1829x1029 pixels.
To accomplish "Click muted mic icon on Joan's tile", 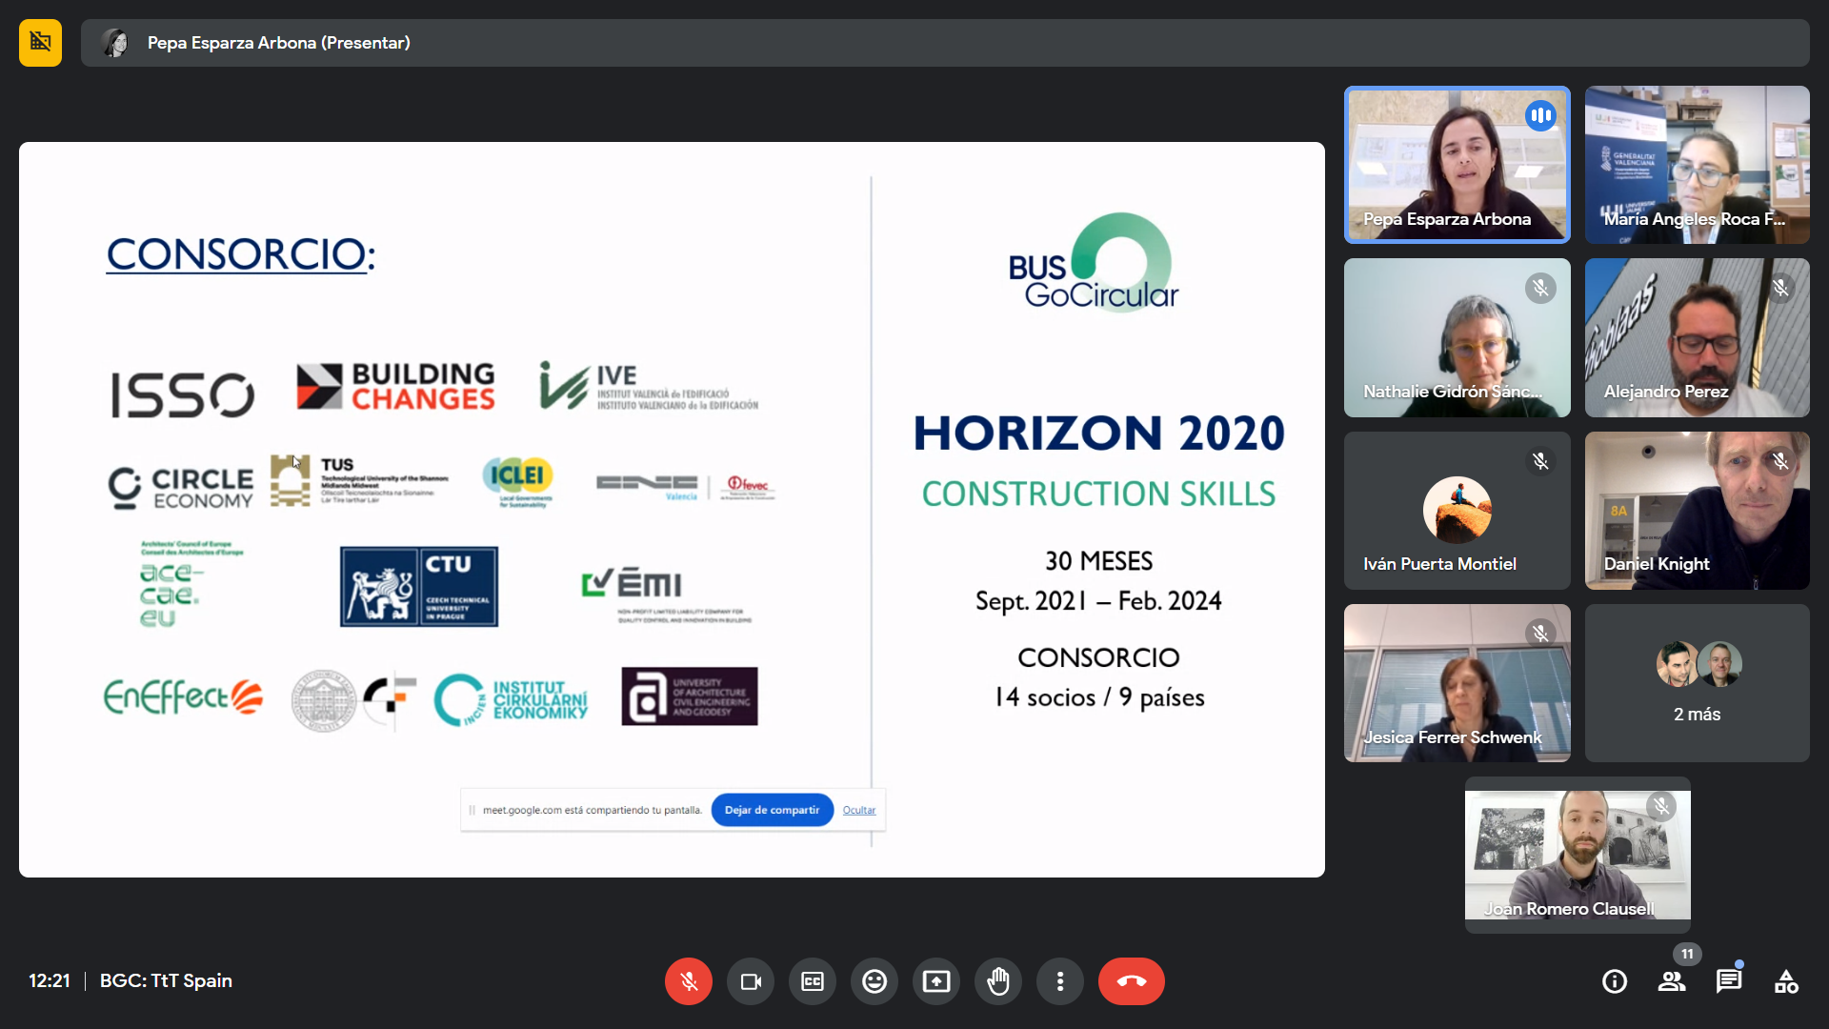I will click(x=1661, y=806).
